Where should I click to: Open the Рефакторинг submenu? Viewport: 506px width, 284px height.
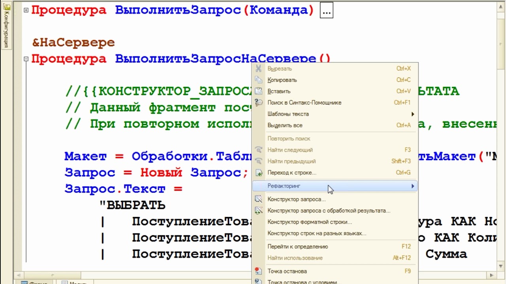pos(335,186)
